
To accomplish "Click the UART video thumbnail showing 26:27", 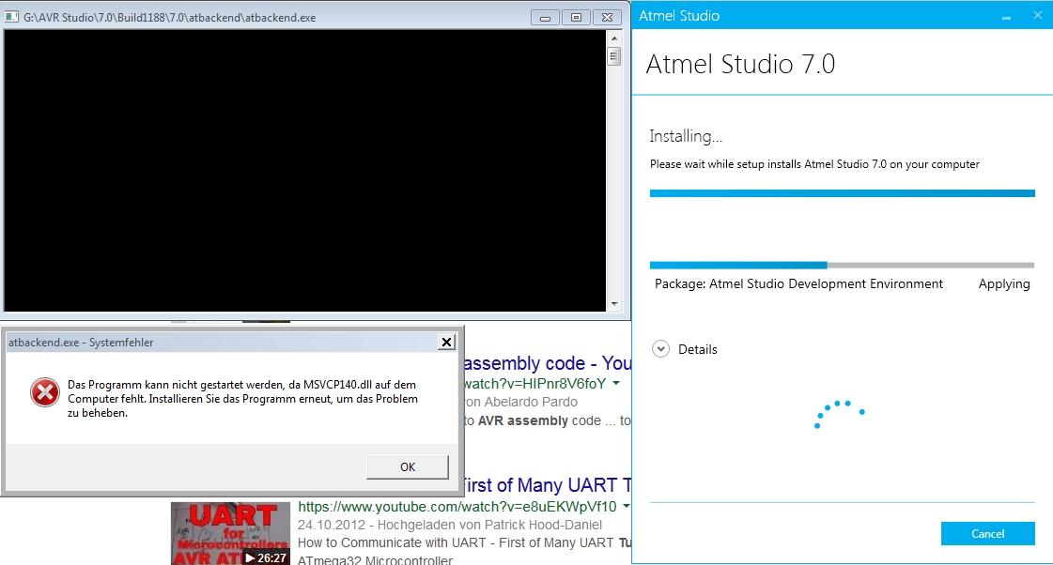I will tap(230, 533).
